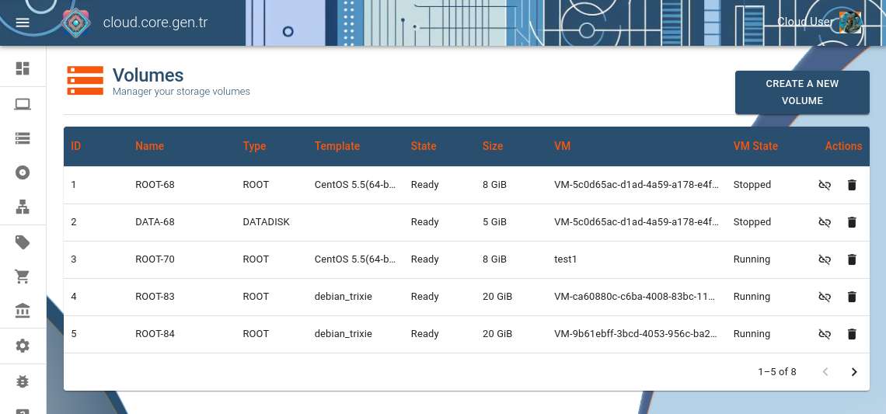Detach volume ROOT-84 using unlink icon
This screenshot has height=414, width=886.
click(x=825, y=334)
